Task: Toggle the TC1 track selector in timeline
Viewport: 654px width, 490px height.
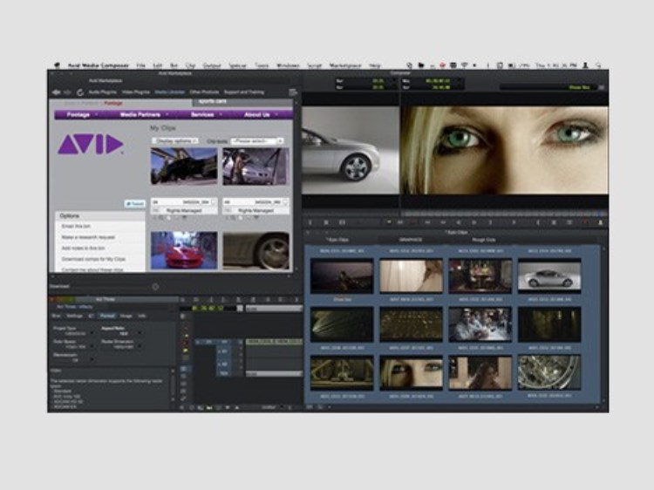Action: click(224, 374)
